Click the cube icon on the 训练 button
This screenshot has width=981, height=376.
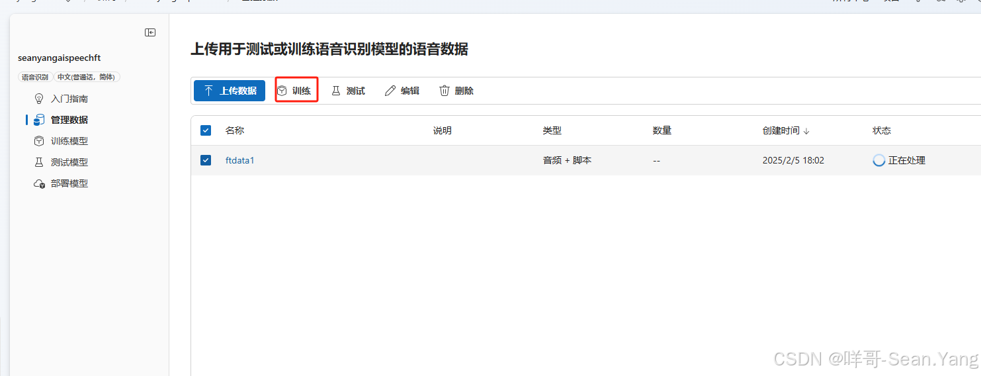[x=282, y=91]
